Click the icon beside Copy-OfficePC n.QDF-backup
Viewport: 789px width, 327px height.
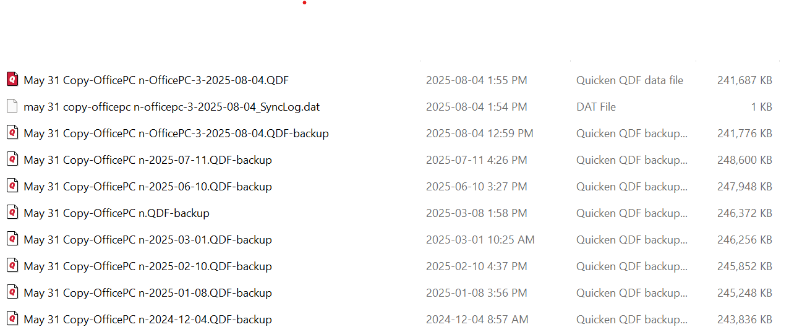point(12,212)
